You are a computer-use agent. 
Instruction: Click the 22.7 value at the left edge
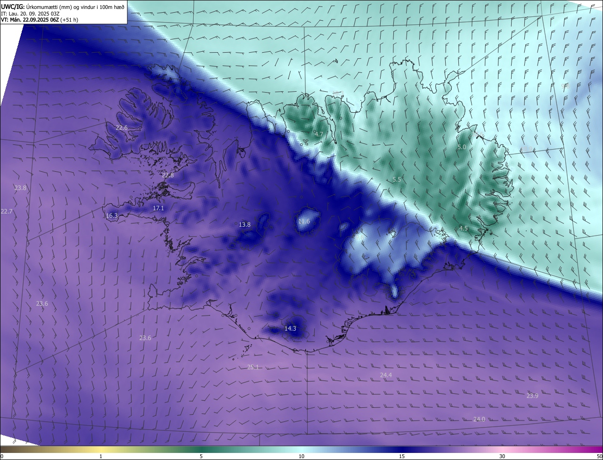click(x=7, y=212)
